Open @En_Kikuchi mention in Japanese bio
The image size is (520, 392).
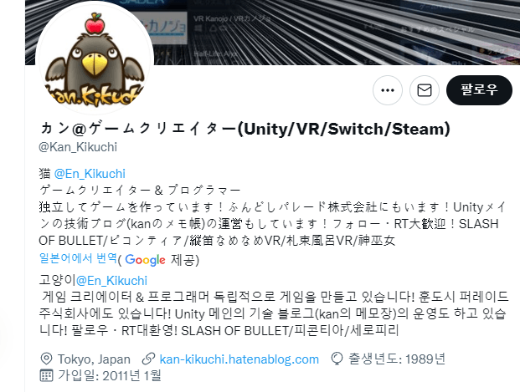(90, 174)
